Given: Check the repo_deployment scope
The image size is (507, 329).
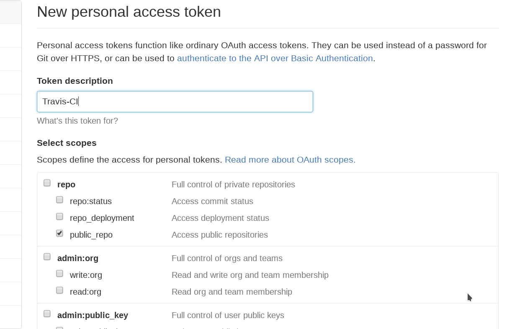Looking at the screenshot, I should coord(59,216).
